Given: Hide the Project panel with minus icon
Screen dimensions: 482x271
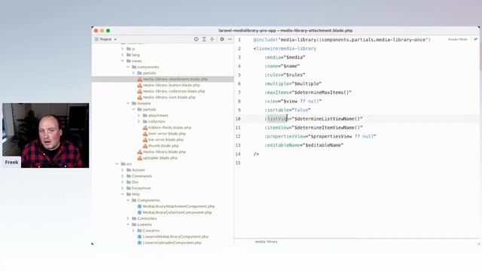Looking at the screenshot, I should pyautogui.click(x=230, y=39).
